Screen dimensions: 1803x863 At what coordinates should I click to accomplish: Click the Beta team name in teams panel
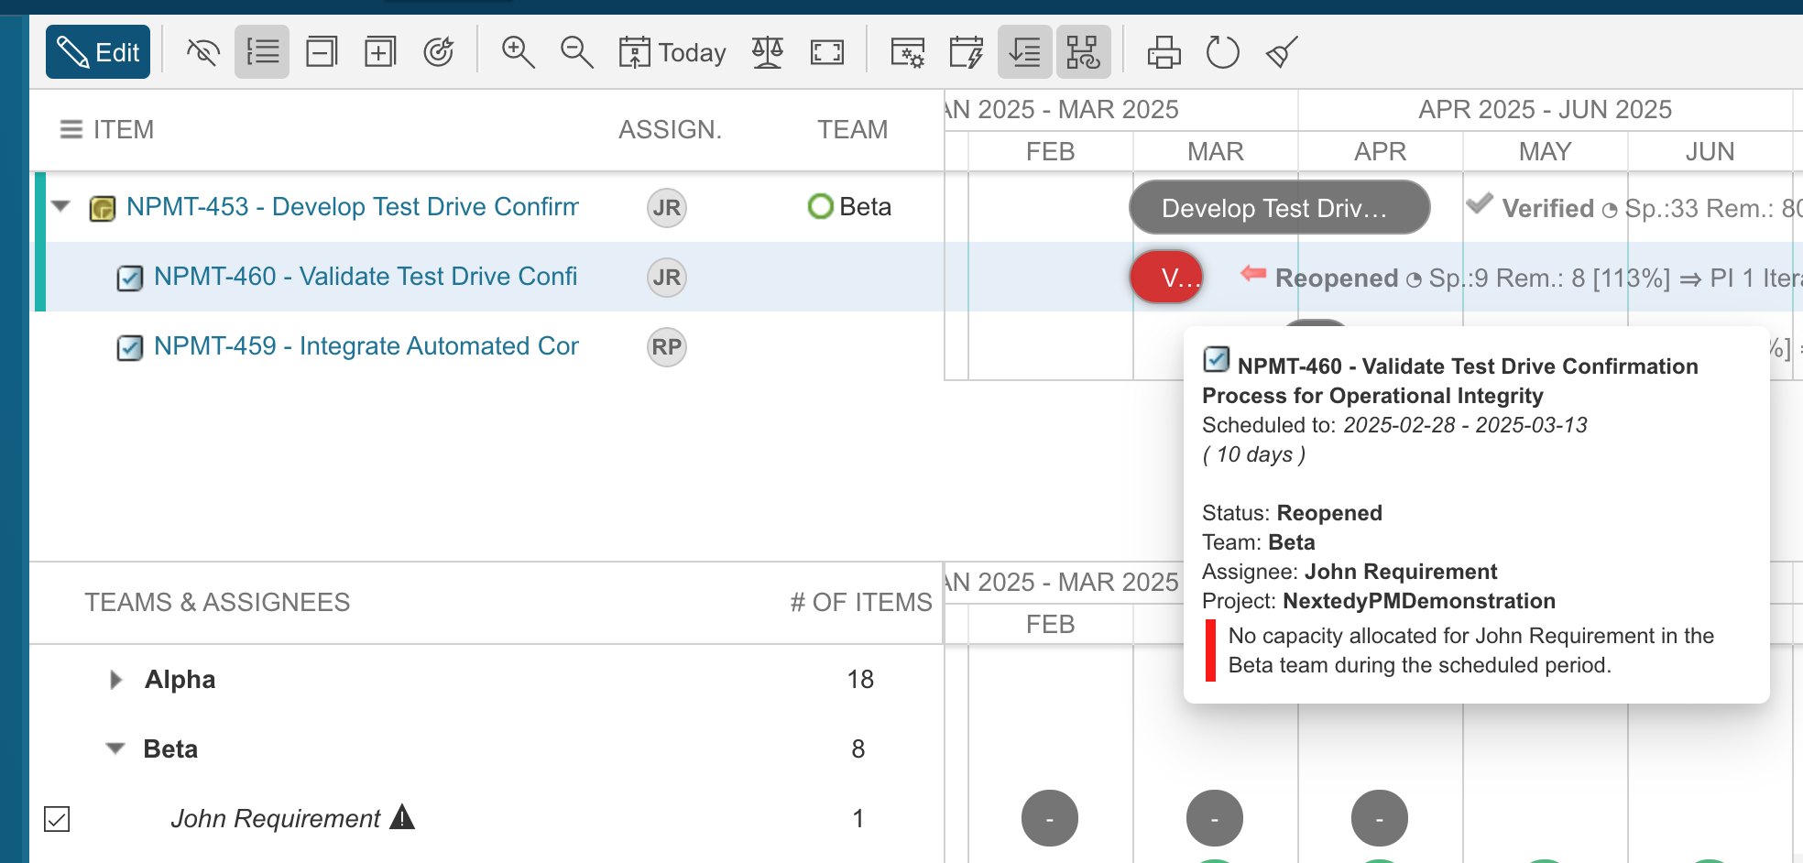[170, 749]
